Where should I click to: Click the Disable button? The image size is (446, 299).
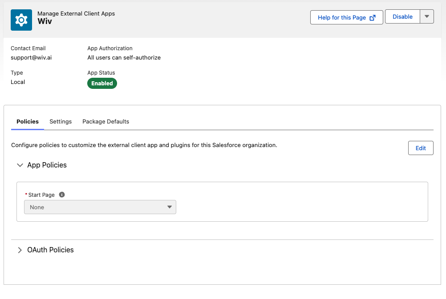402,17
